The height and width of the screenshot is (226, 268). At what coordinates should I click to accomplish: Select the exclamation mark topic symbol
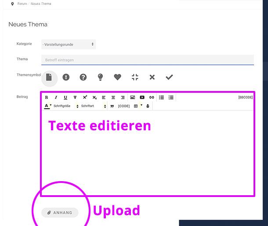pyautogui.click(x=66, y=77)
